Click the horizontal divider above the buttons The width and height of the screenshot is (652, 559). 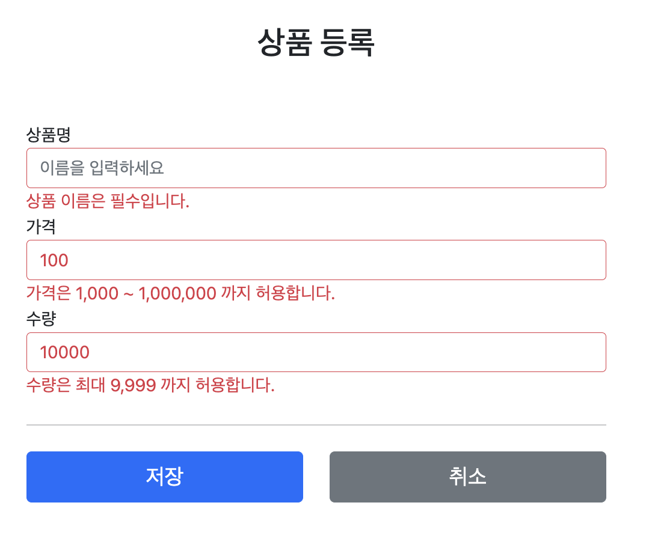click(x=316, y=424)
